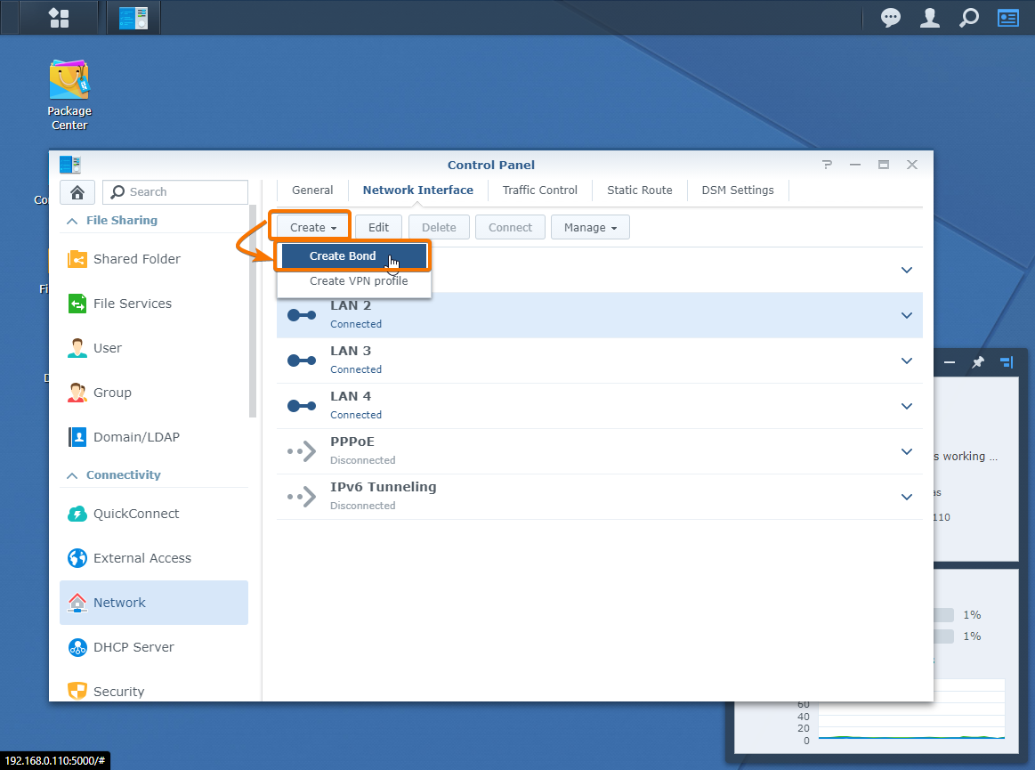1035x770 pixels.
Task: Open the widgets panel icon
Action: click(1008, 18)
